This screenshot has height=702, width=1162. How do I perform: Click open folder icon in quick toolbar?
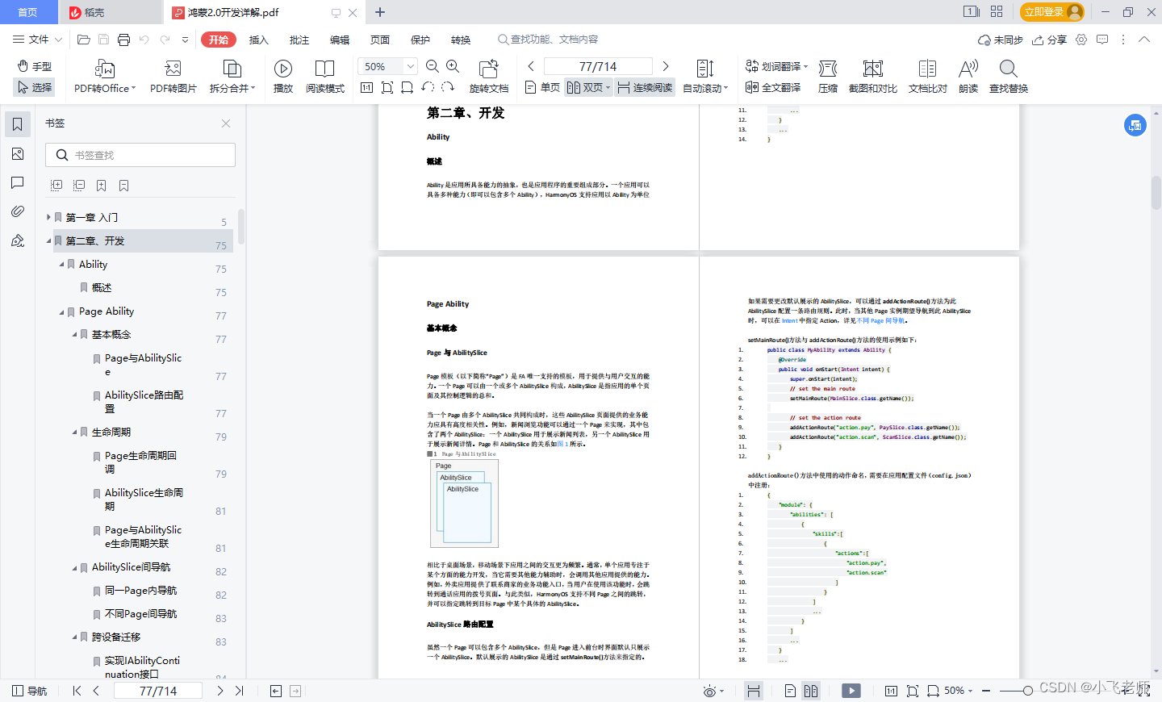tap(83, 40)
